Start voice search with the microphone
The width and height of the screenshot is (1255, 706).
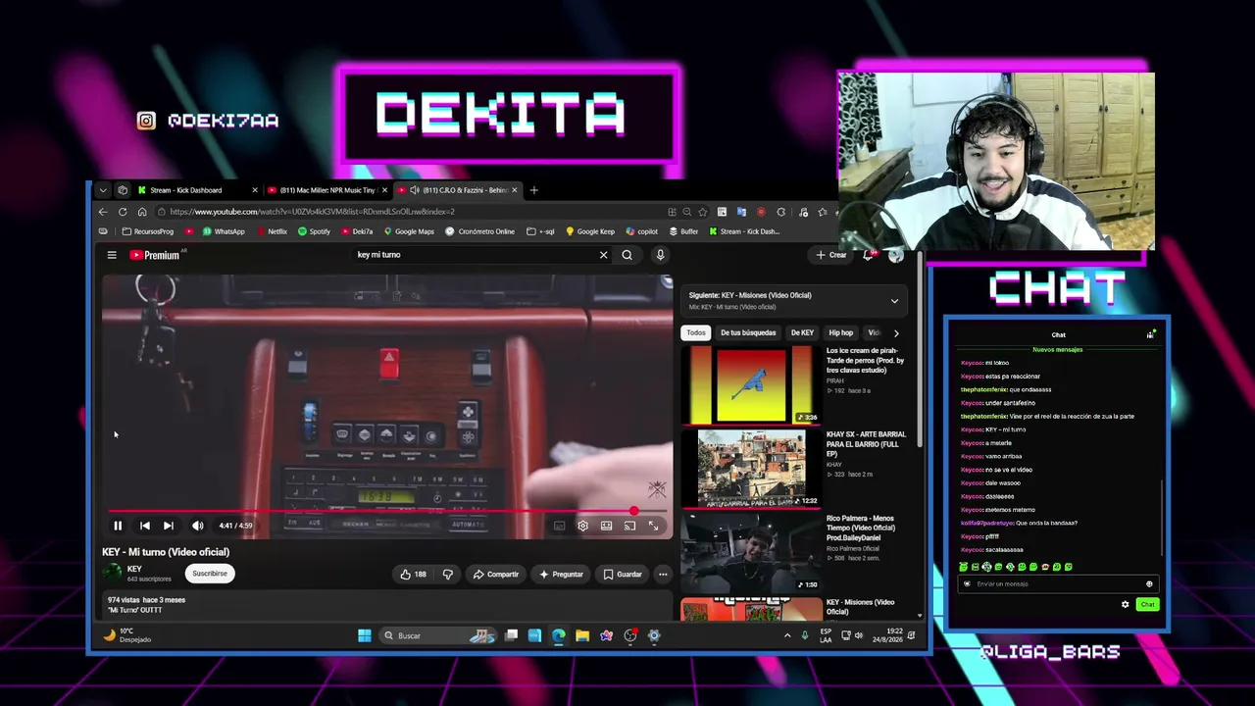660,255
